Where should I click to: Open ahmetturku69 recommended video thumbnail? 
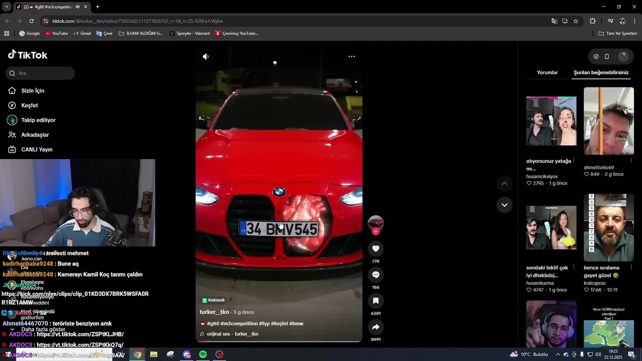[x=609, y=121]
